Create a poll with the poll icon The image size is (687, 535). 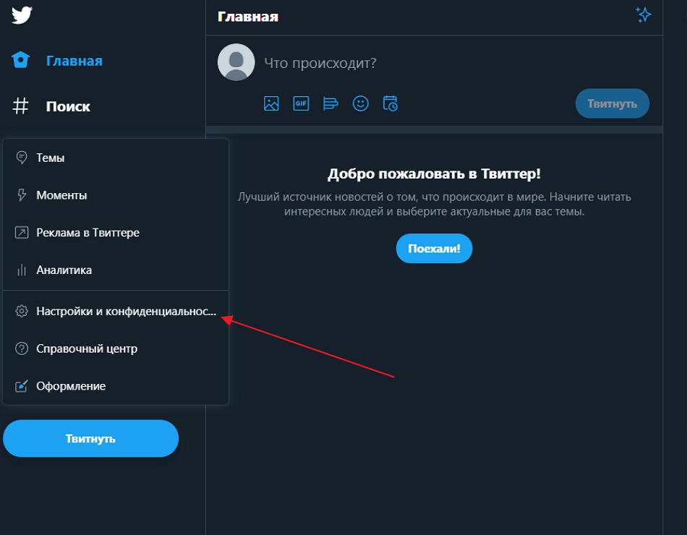click(x=330, y=103)
